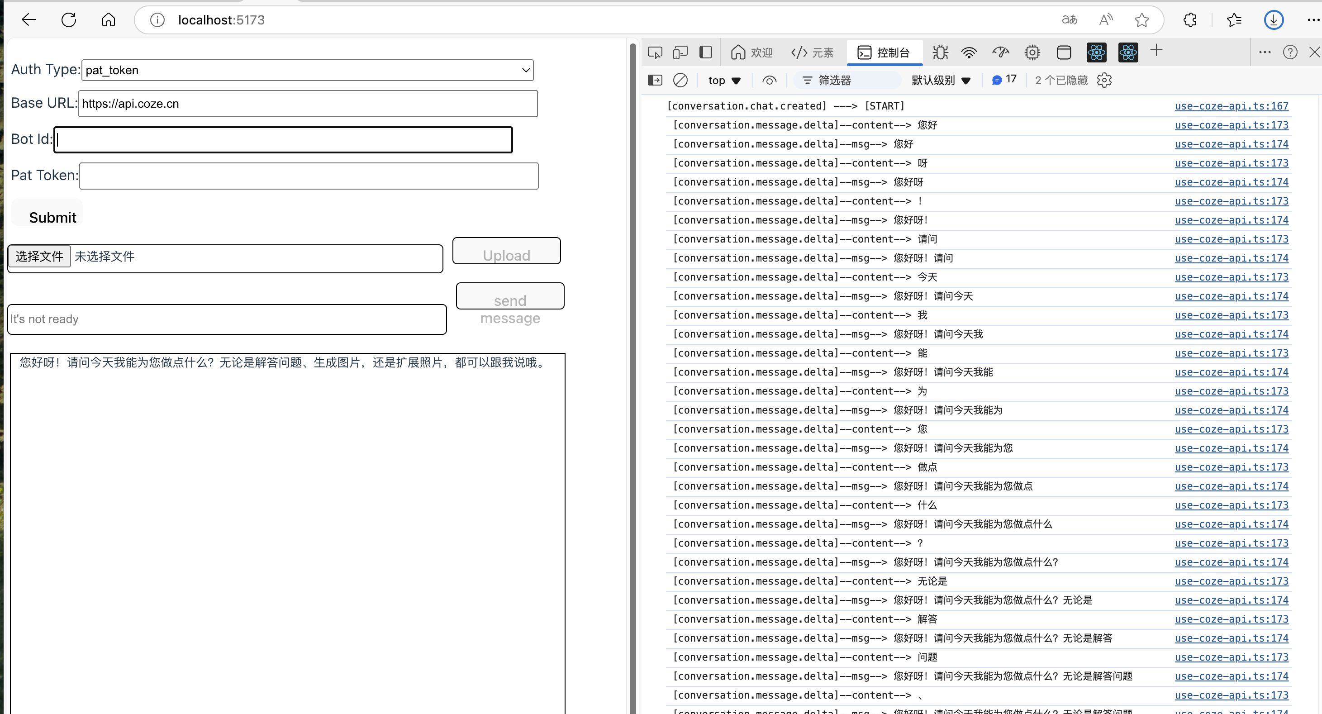Focus the Pat Token input field
This screenshot has height=714, width=1322.
coord(309,176)
